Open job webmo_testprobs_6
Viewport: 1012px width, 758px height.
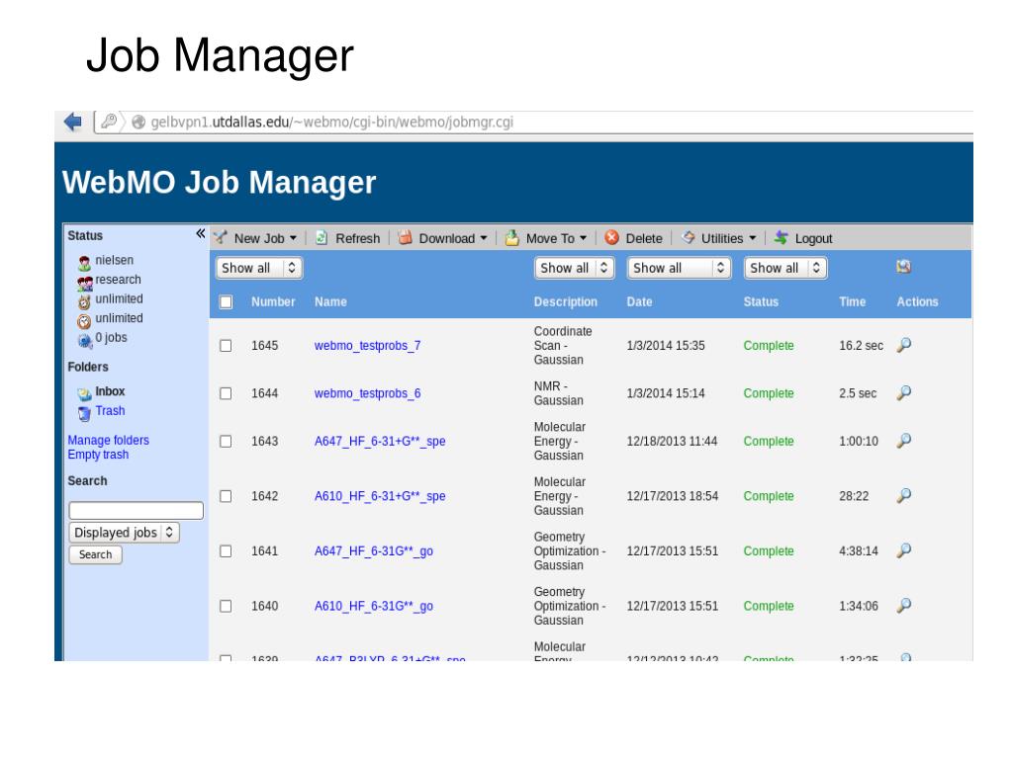tap(367, 393)
